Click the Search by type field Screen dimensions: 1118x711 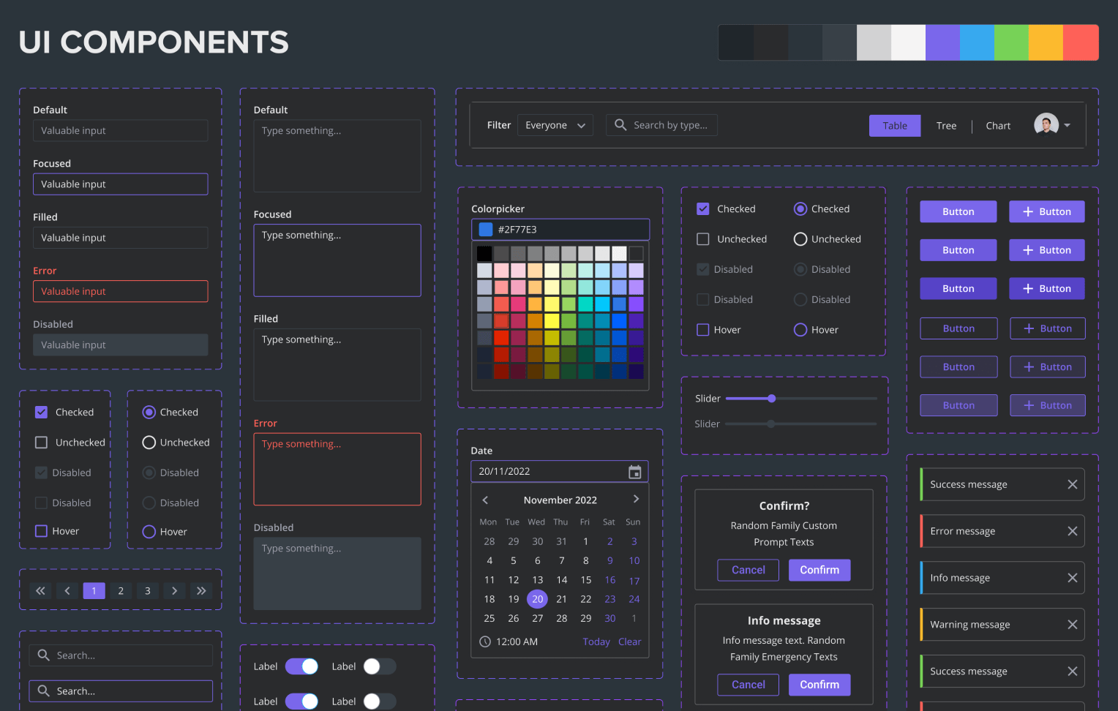pos(661,125)
